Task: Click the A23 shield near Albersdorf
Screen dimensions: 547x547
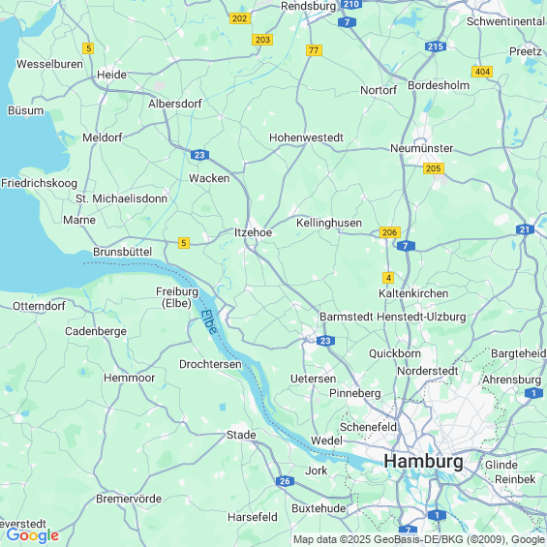Action: [199, 155]
